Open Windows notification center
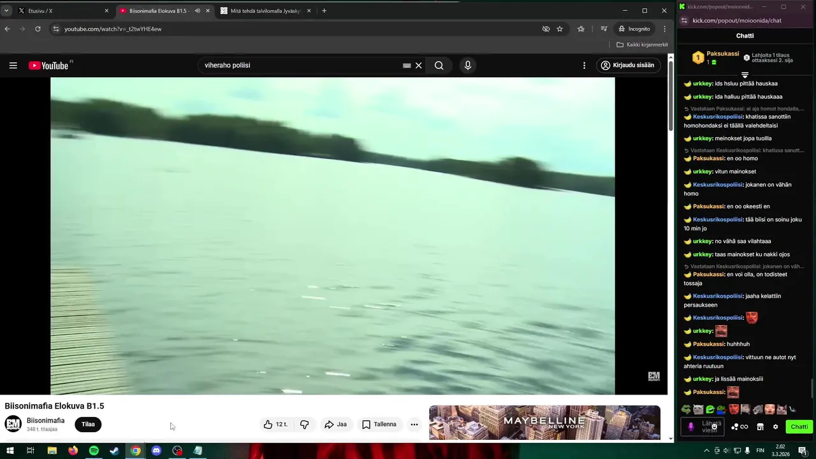 [802, 451]
